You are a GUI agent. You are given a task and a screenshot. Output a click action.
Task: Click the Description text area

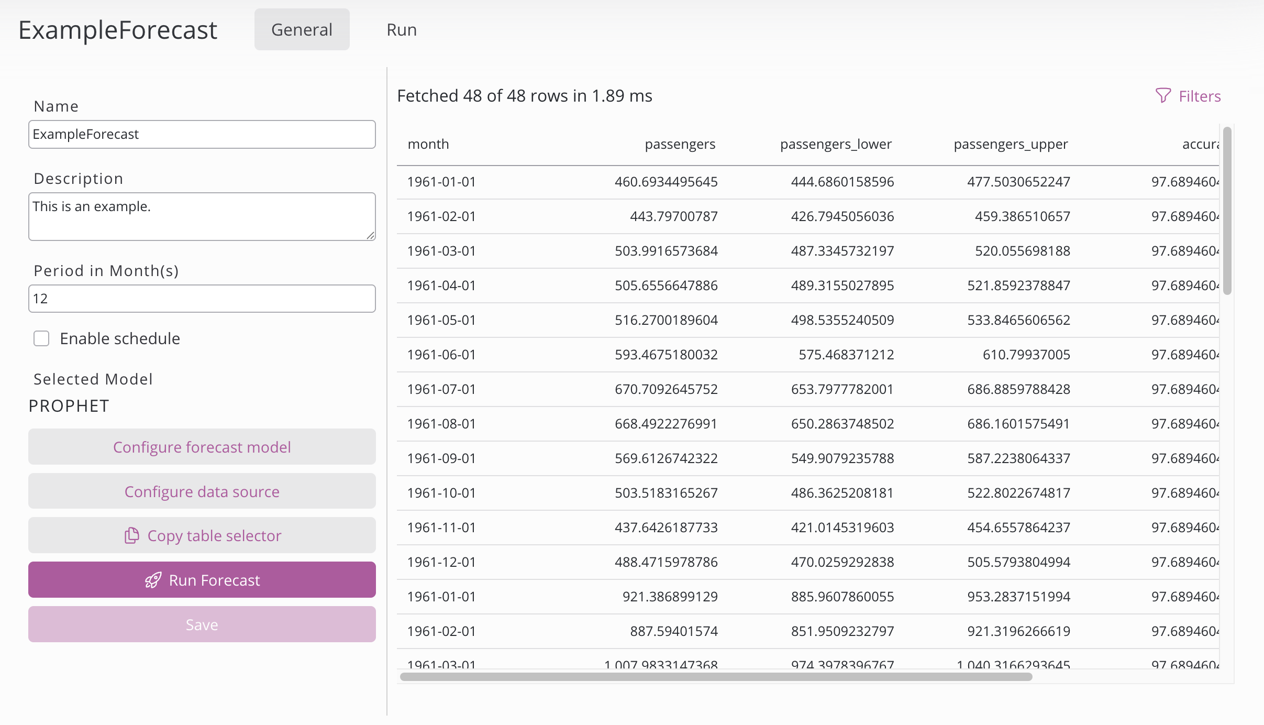202,216
